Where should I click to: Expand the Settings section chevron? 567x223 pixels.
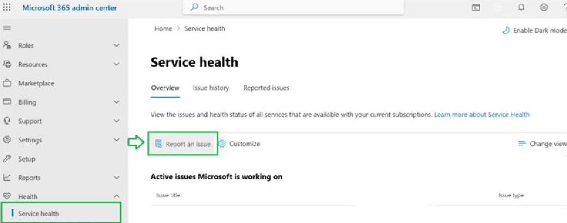click(x=116, y=140)
